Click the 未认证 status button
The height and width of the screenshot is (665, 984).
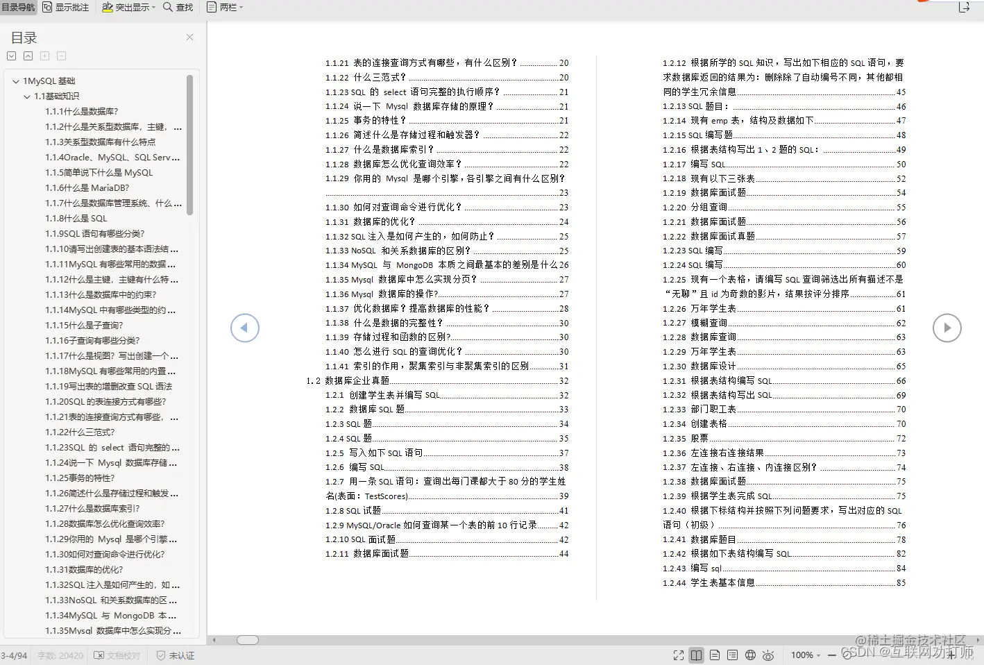coord(176,655)
